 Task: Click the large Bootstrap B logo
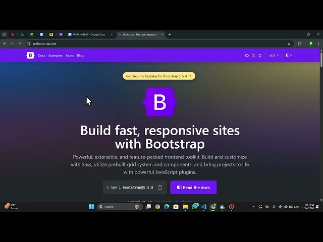(x=160, y=102)
